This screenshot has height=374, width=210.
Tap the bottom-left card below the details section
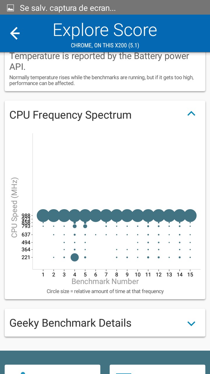click(52, 369)
